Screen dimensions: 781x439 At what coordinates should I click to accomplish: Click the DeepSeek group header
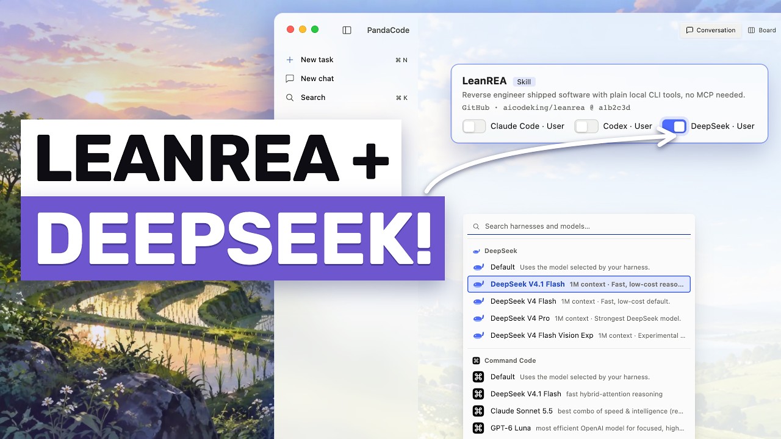[500, 251]
